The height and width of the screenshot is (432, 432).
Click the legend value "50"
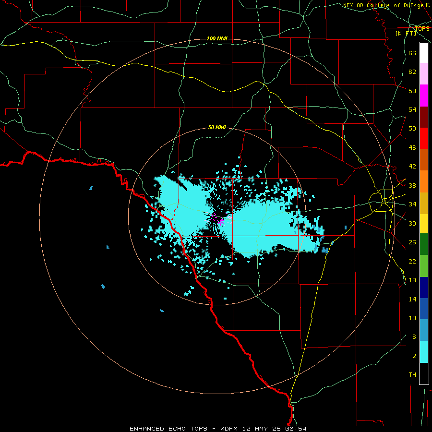click(412, 129)
